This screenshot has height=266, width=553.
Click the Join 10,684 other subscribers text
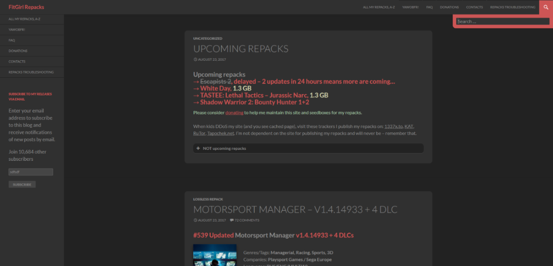pos(28,155)
